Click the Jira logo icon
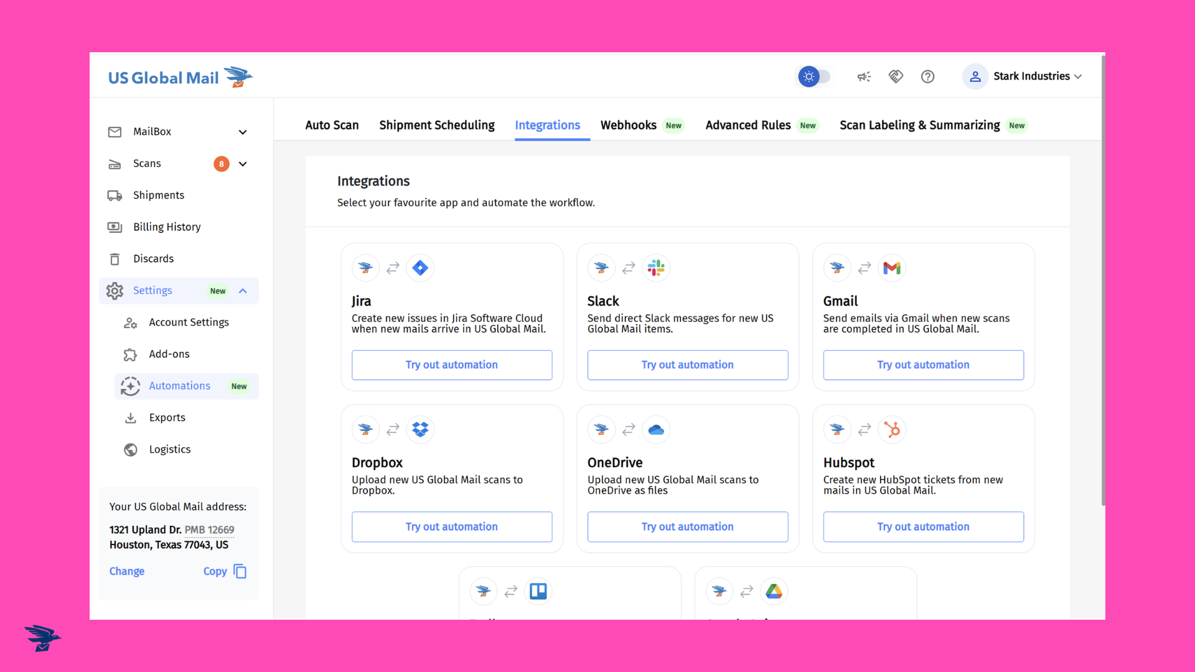The height and width of the screenshot is (672, 1195). (x=420, y=268)
